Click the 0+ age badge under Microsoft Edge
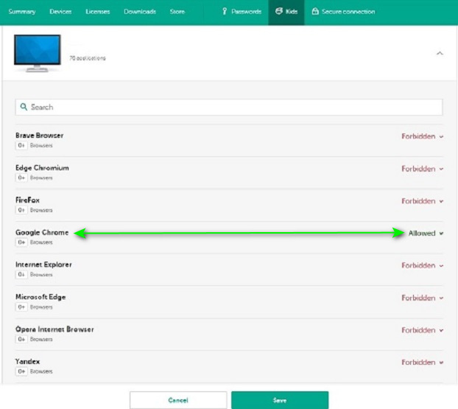The image size is (458, 409). [21, 307]
